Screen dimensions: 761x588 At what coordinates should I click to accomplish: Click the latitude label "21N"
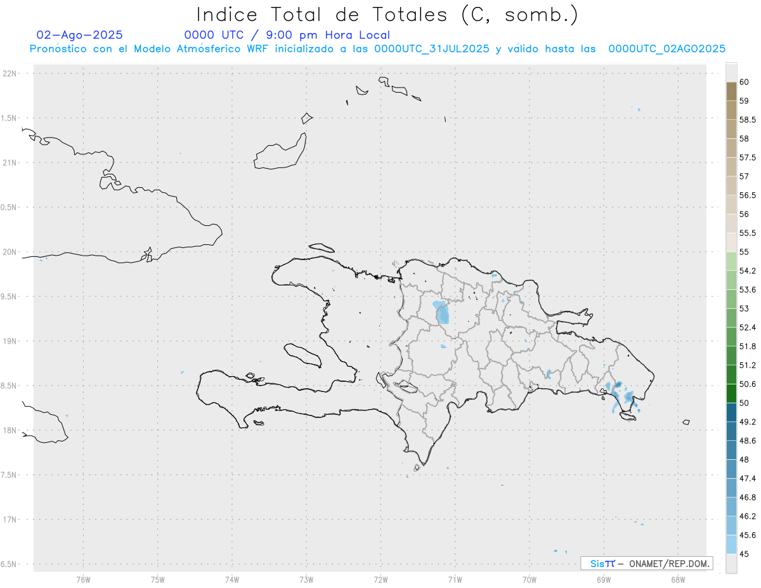click(11, 163)
